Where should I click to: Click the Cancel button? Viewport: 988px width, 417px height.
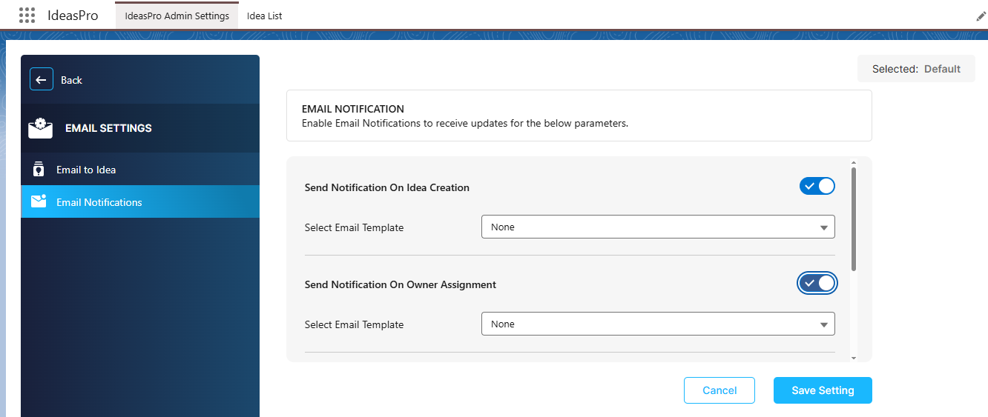click(x=719, y=390)
